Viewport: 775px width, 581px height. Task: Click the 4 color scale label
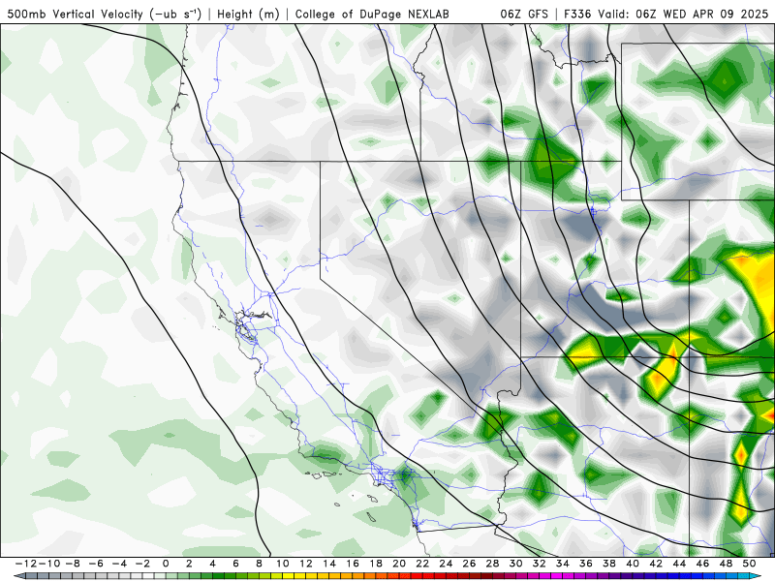212,564
